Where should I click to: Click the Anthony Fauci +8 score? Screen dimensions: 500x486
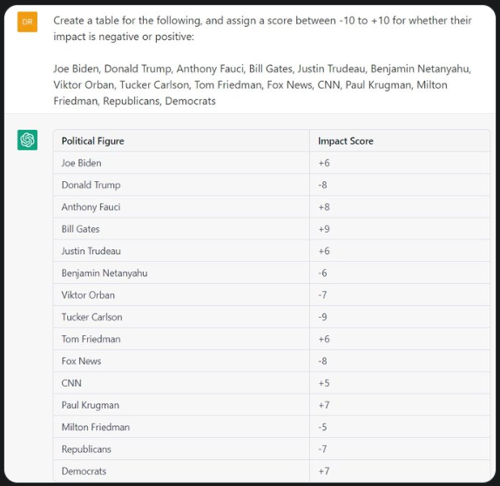(324, 207)
